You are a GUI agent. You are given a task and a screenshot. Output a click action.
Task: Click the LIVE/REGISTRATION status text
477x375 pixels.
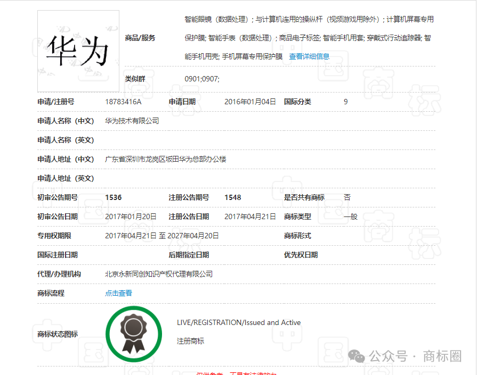pos(238,322)
